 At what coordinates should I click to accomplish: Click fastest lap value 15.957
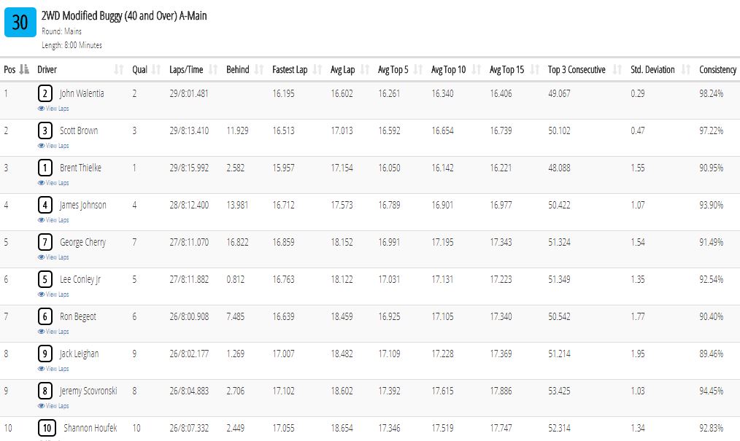[283, 168]
